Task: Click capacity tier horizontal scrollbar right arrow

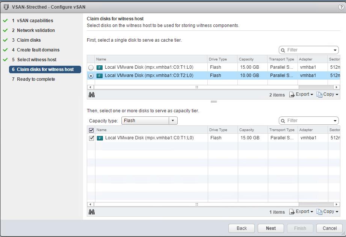Action: 336,204
